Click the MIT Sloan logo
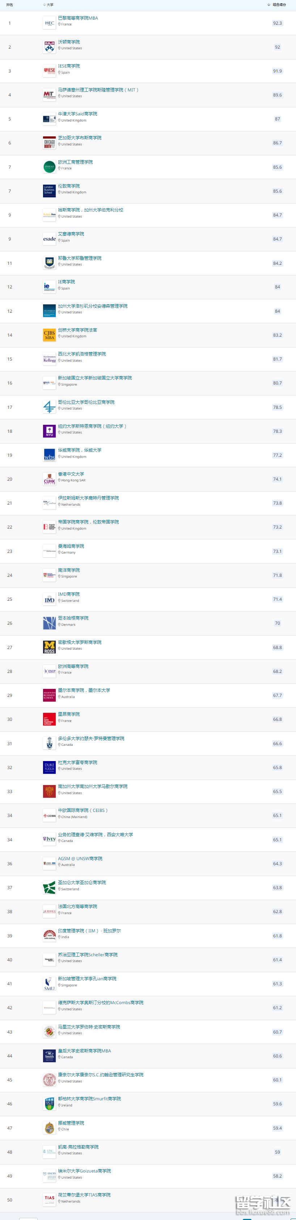Viewport: 296px width, 1220px height. click(x=49, y=95)
